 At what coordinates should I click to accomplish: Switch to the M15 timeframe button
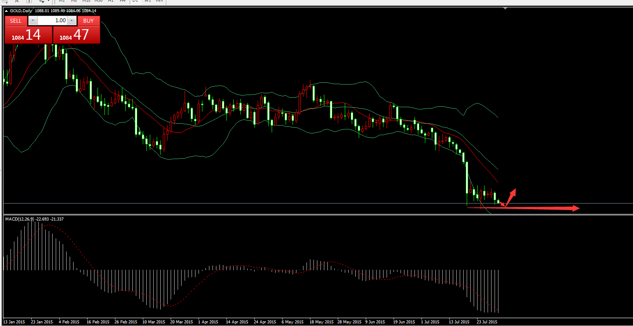tap(86, 1)
